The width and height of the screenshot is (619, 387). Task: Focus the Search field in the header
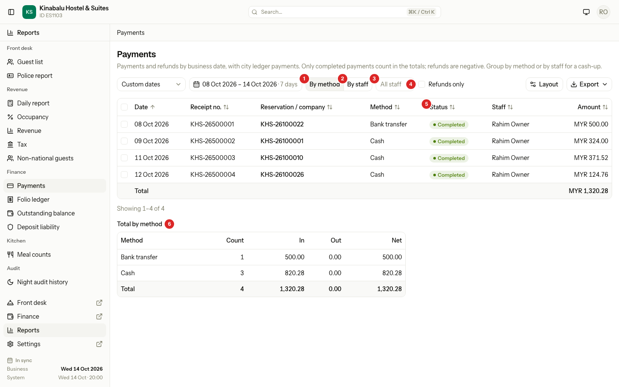coord(345,12)
